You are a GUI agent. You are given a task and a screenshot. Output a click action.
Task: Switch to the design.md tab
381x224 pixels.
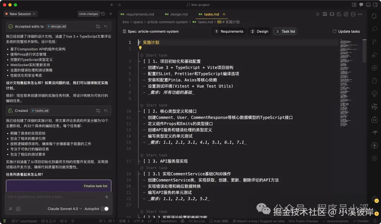176,14
